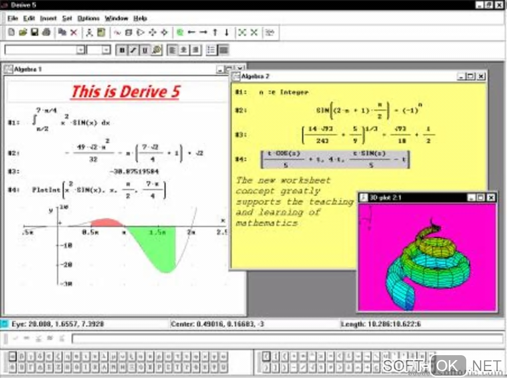Toggle align right button
Screen dimensions: 507x378
click(195, 50)
